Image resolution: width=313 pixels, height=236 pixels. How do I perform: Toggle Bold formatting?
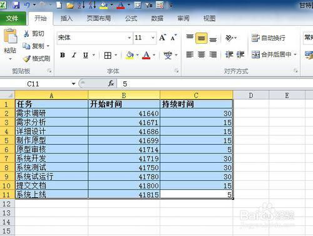pos(63,55)
